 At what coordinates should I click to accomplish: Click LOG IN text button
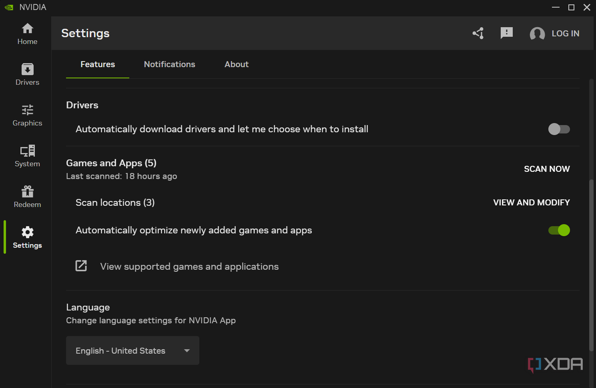(x=565, y=34)
